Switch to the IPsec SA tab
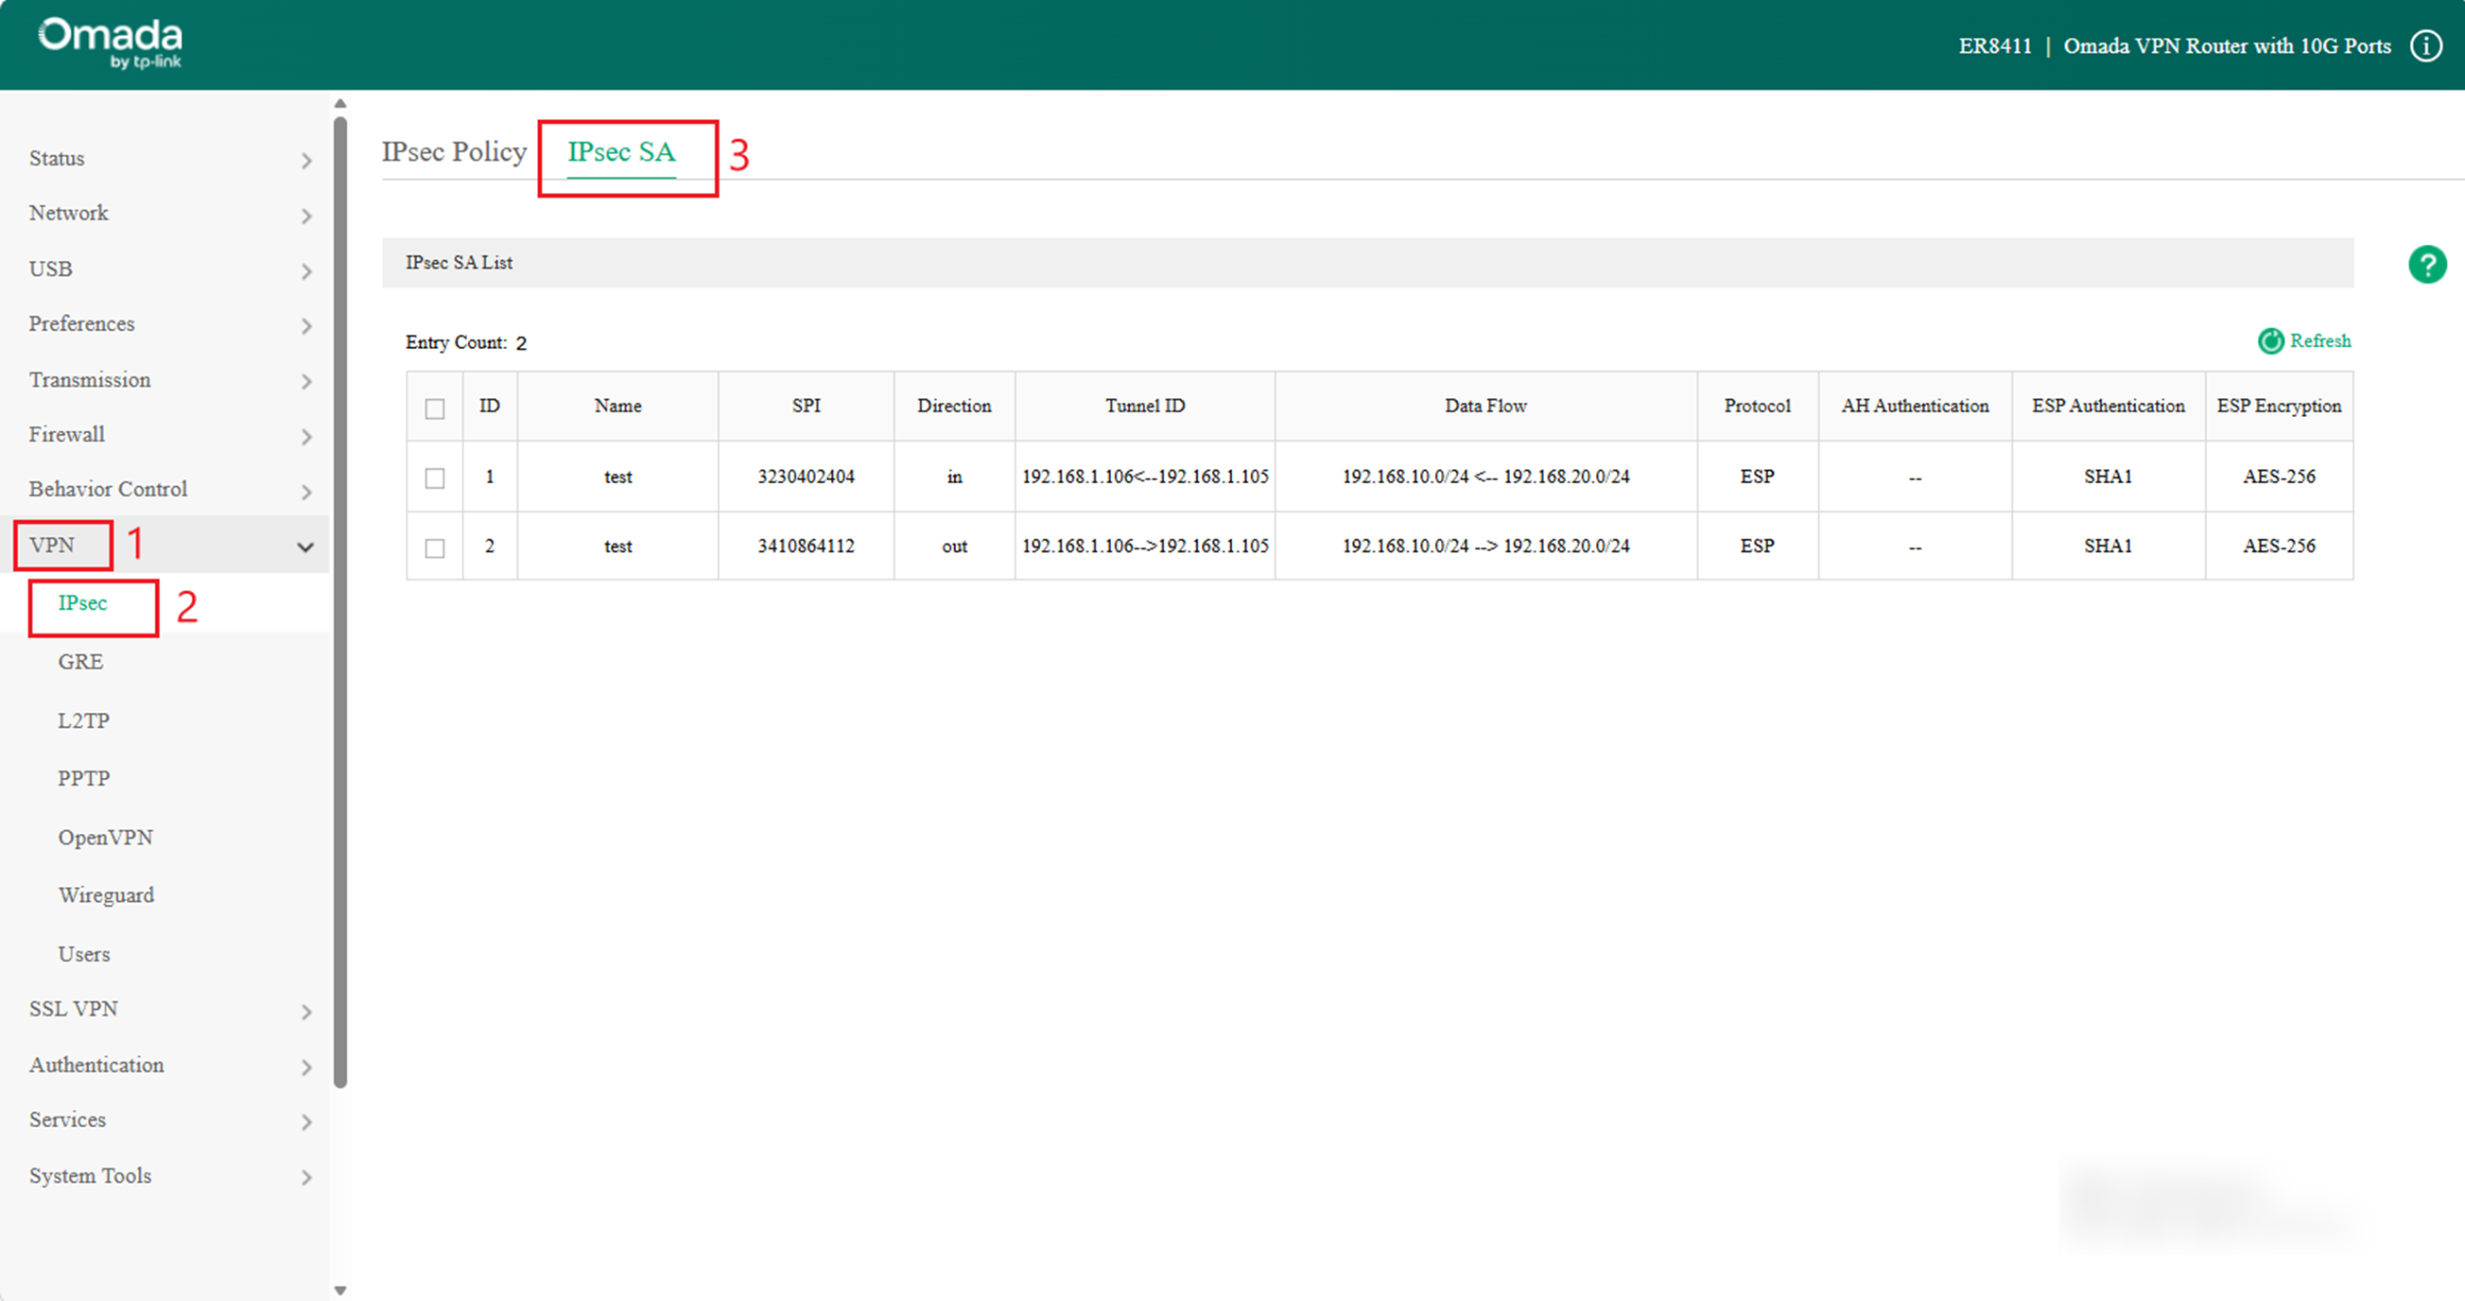The image size is (2465, 1301). [x=621, y=151]
